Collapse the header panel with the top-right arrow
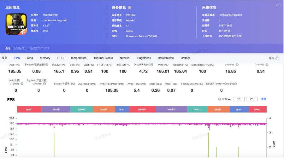The height and width of the screenshot is (158, 284). 278,5
